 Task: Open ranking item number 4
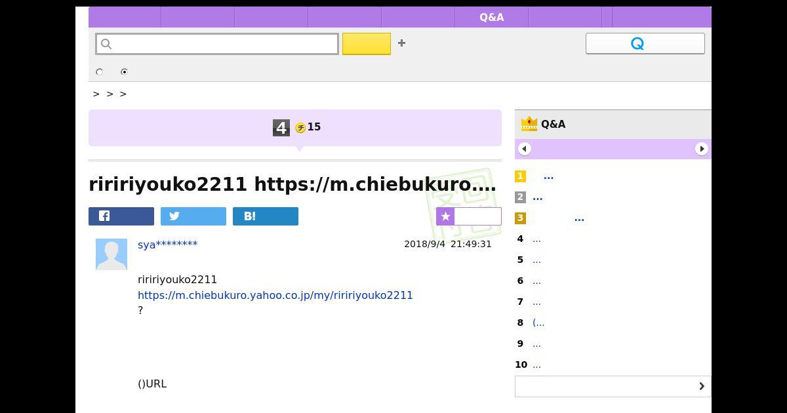536,239
